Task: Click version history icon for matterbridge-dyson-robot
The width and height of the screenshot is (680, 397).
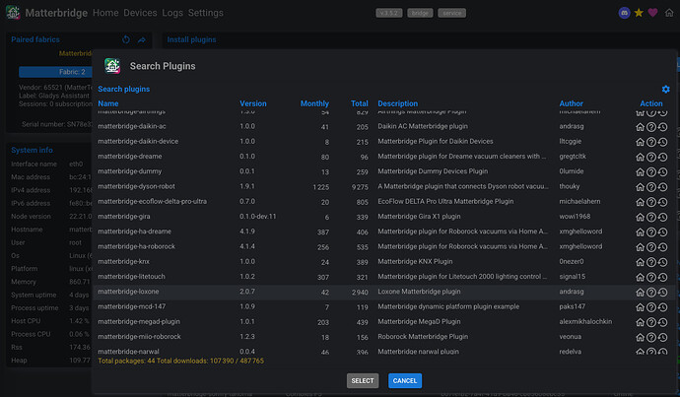Action: (662, 187)
